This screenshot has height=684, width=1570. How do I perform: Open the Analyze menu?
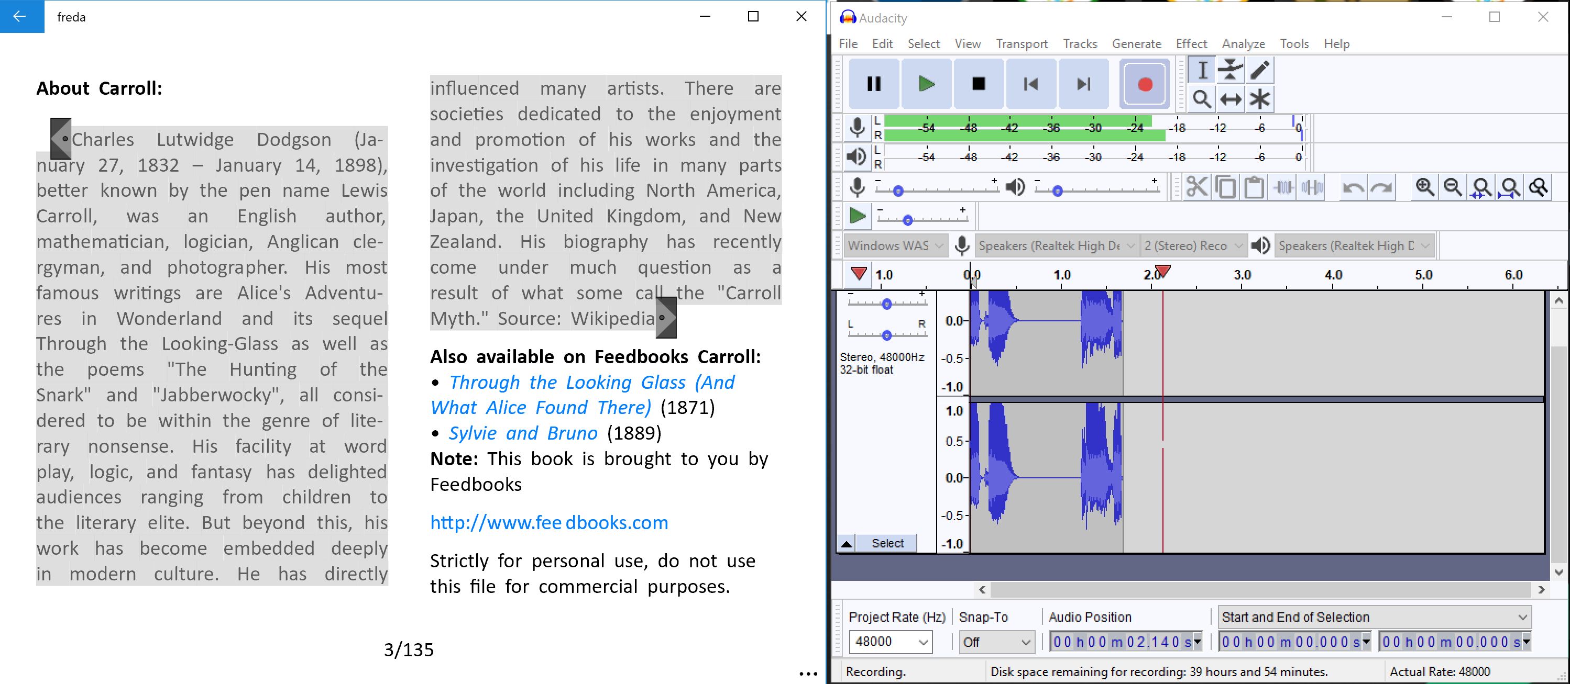tap(1243, 44)
